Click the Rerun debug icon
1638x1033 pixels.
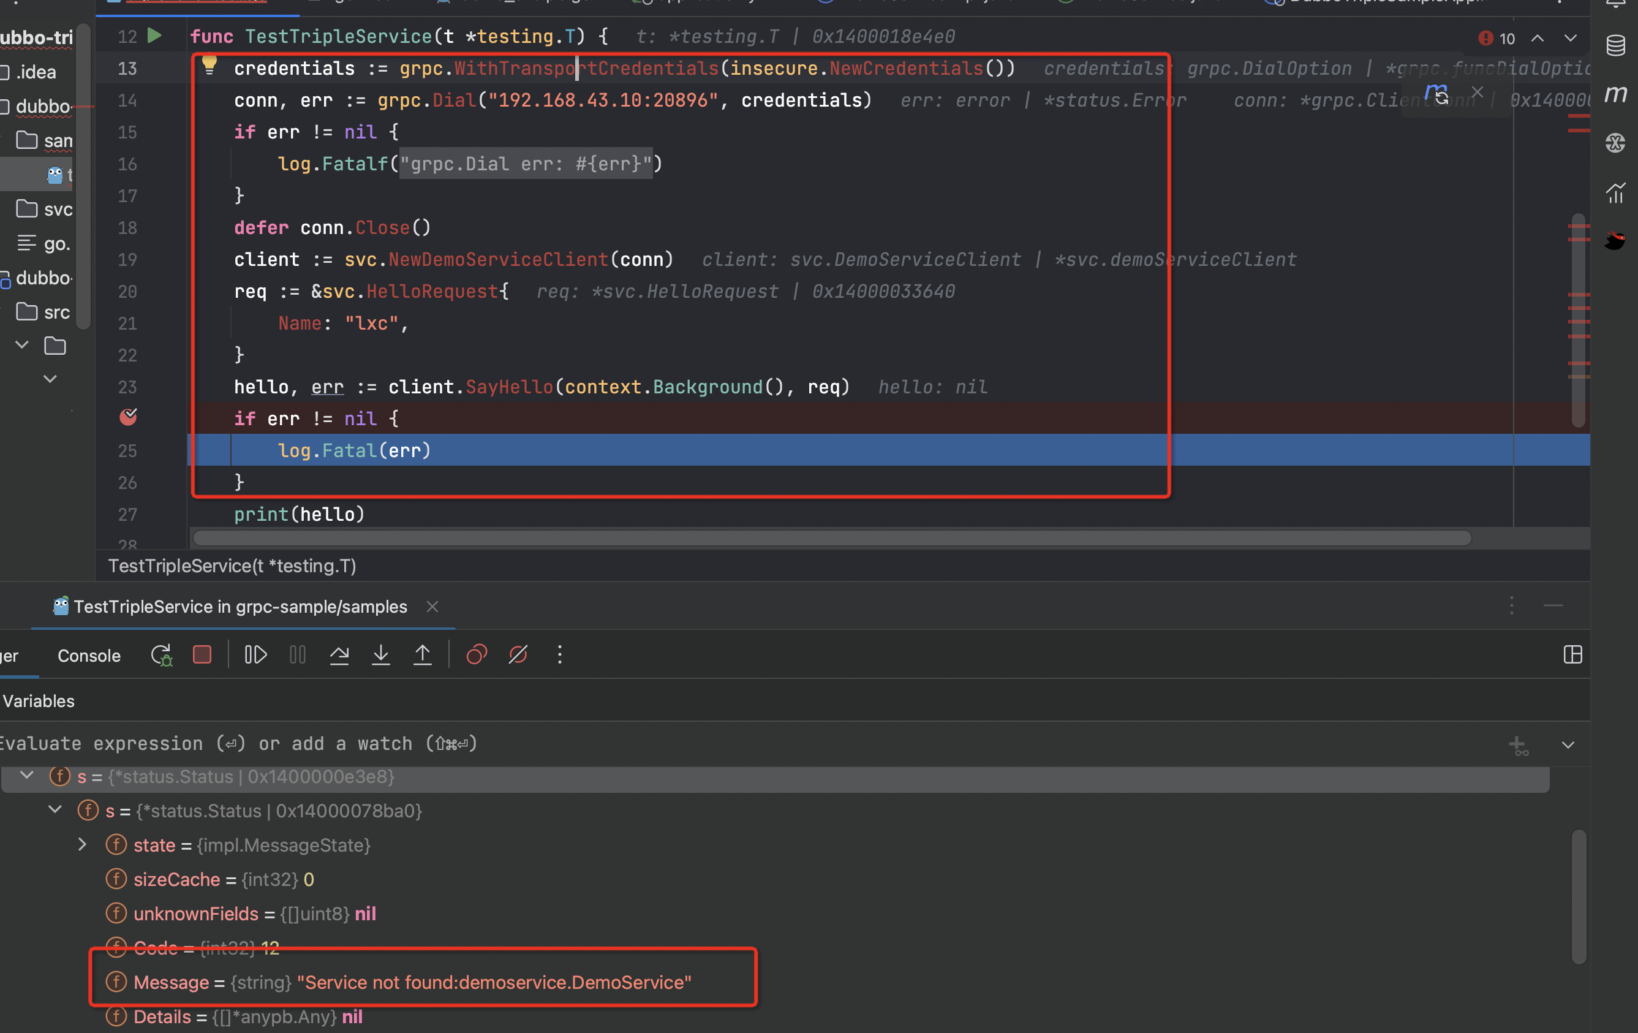(x=161, y=654)
